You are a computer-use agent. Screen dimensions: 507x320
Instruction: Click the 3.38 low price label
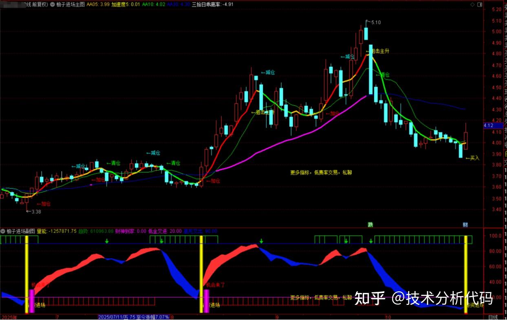coord(35,211)
